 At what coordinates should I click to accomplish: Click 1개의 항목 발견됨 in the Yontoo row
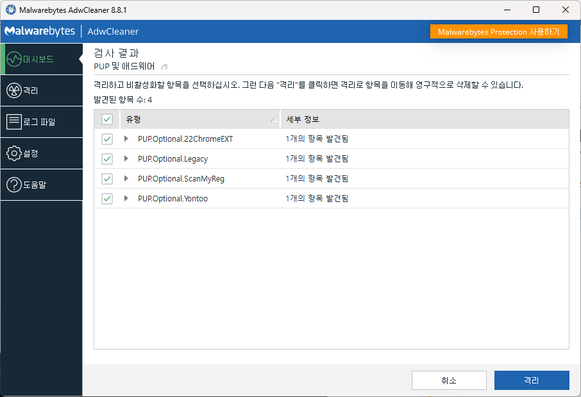[x=317, y=198]
